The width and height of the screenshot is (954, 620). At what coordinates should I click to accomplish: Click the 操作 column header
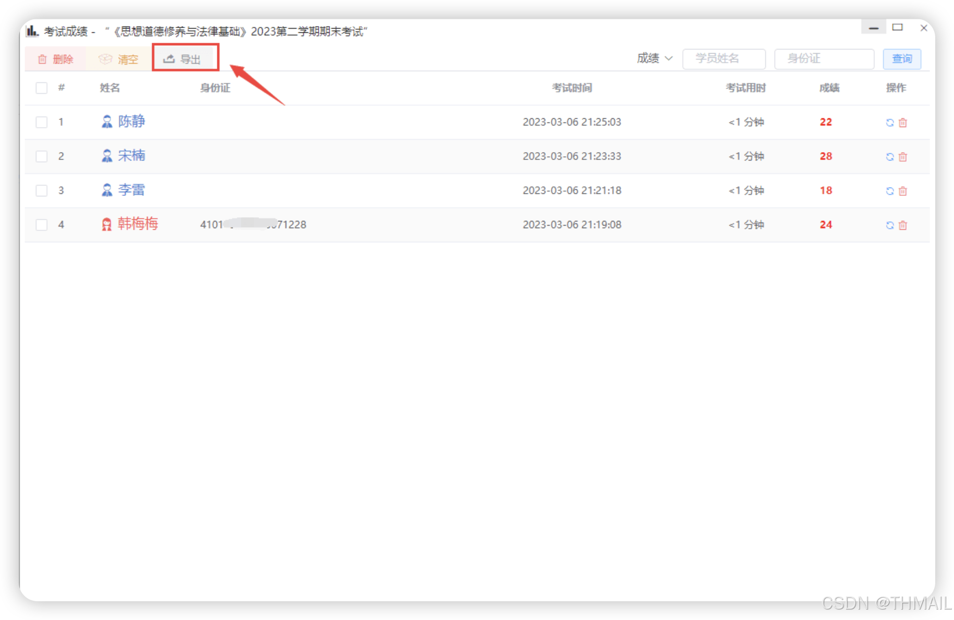[896, 88]
